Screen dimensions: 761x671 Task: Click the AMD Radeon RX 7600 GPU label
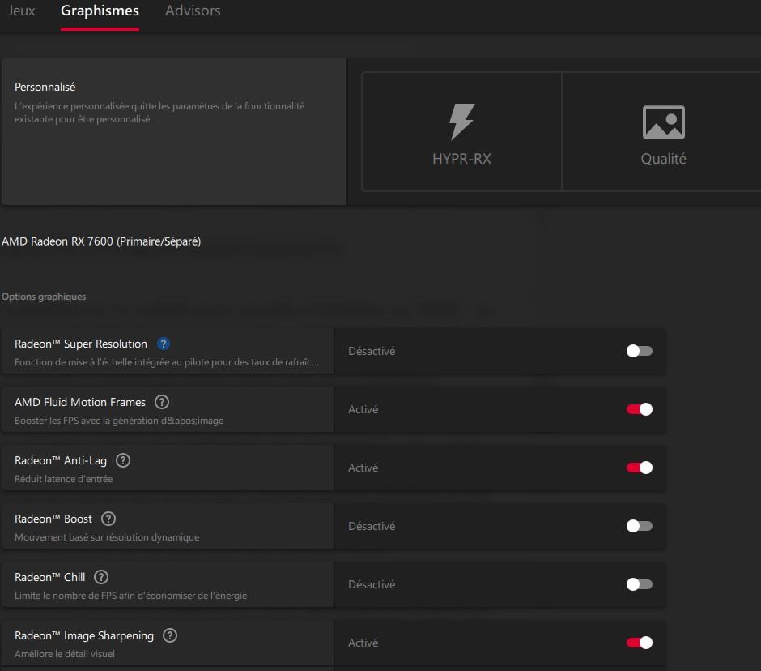click(101, 241)
